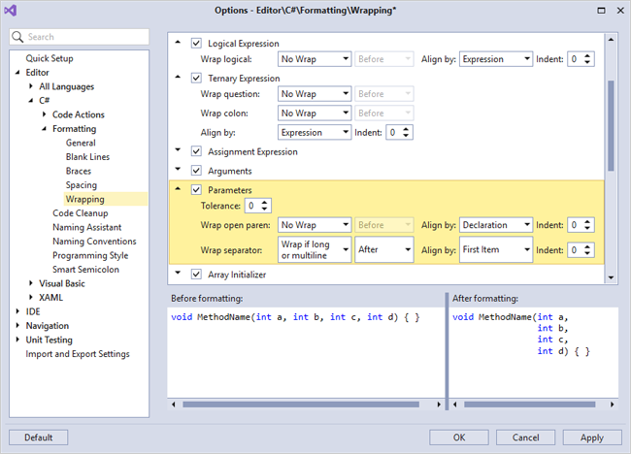Screen dimensions: 631x454
Task: Collapse the Ternary Expression section arrow
Action: (178, 78)
